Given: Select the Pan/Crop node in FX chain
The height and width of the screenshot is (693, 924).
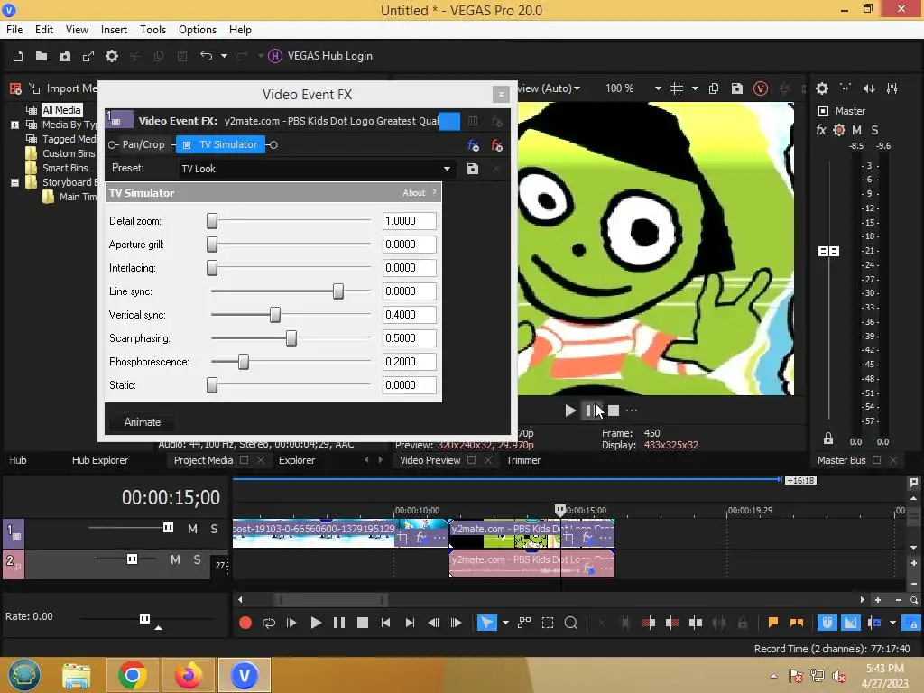Looking at the screenshot, I should 143,144.
